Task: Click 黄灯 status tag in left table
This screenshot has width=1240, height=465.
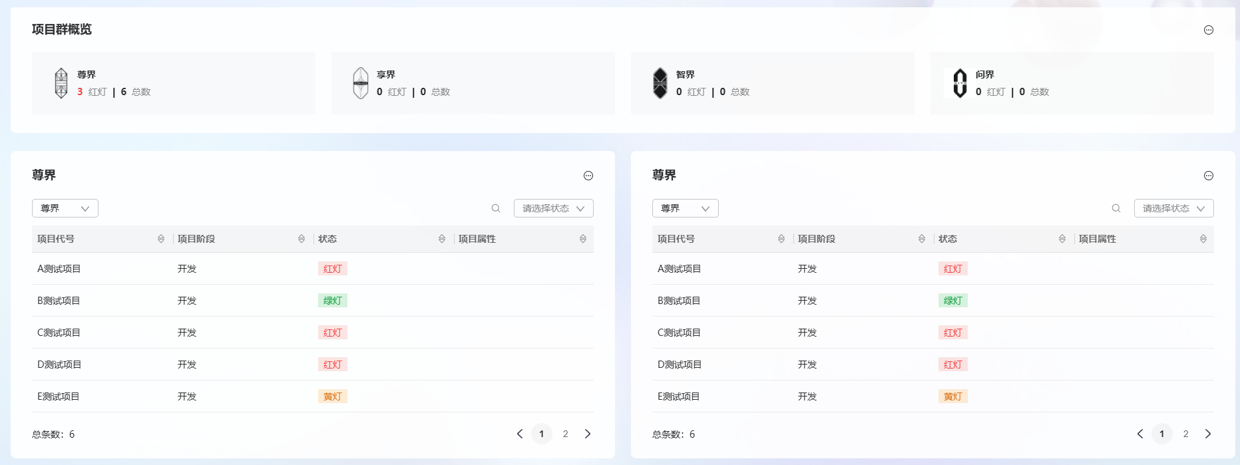Action: click(333, 396)
